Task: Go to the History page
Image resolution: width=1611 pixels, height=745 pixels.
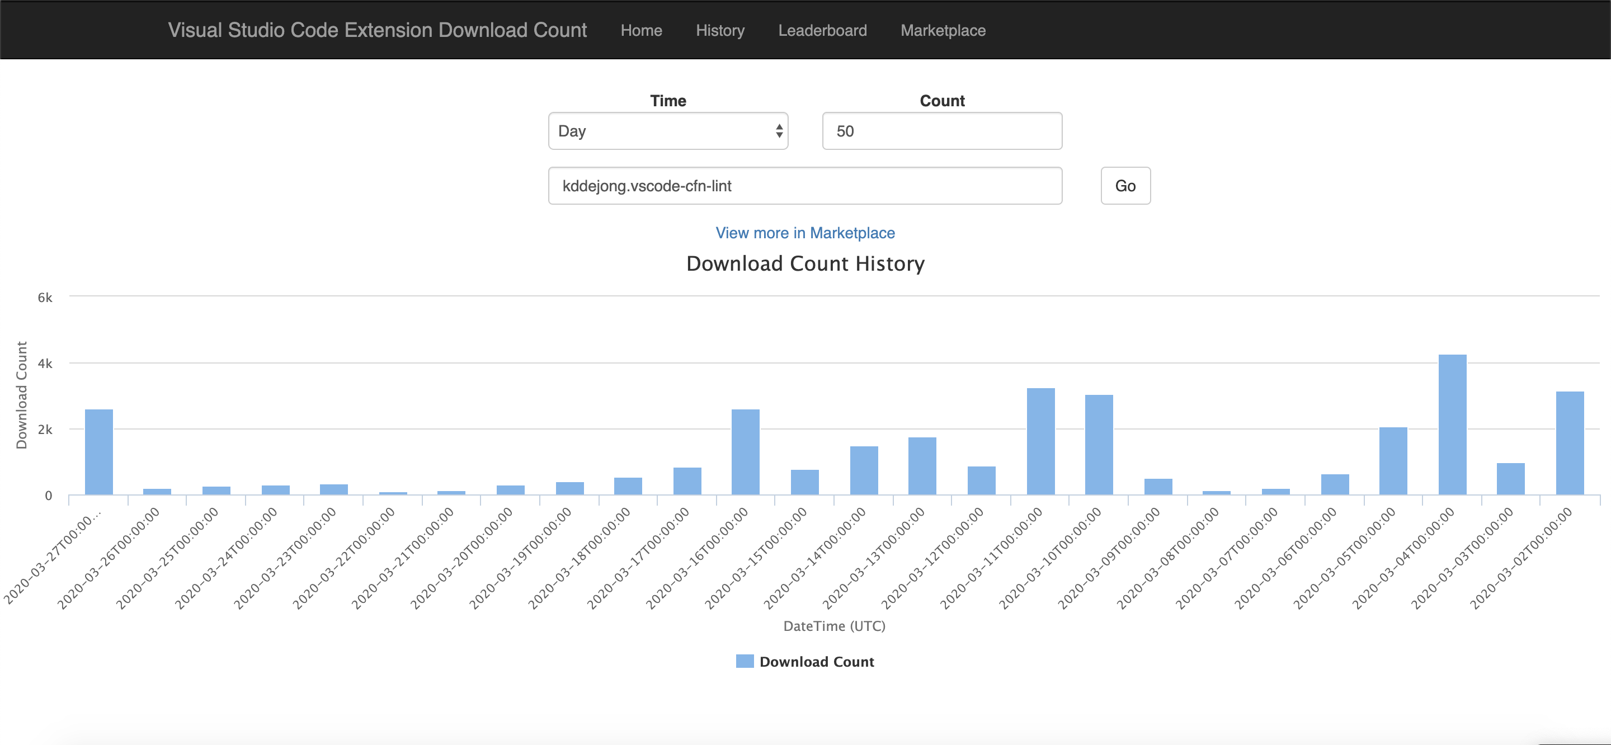Action: pos(720,31)
